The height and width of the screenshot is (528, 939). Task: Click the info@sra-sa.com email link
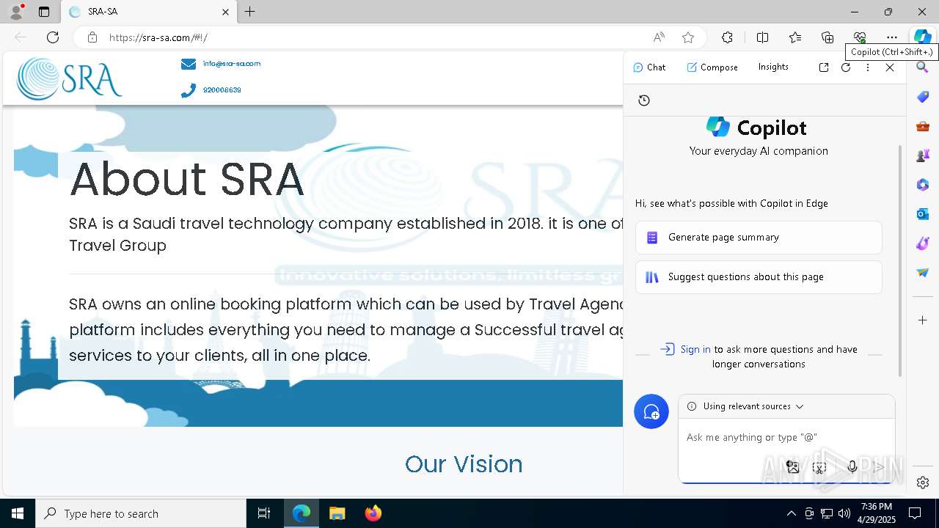click(x=232, y=64)
